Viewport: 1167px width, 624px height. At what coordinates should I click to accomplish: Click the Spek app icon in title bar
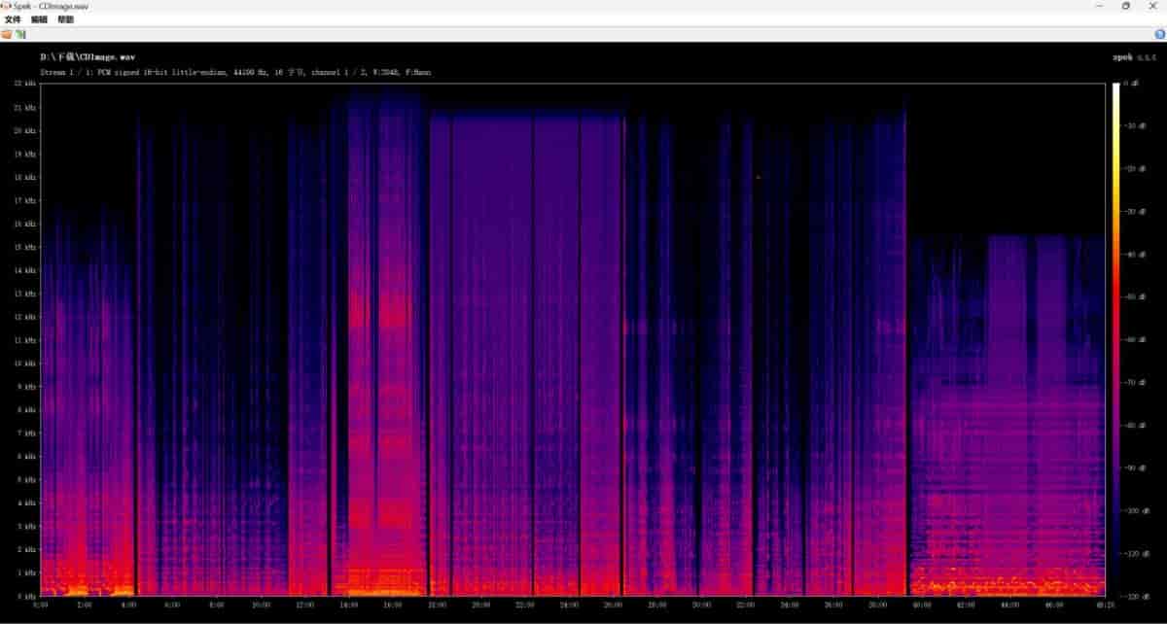(x=6, y=6)
